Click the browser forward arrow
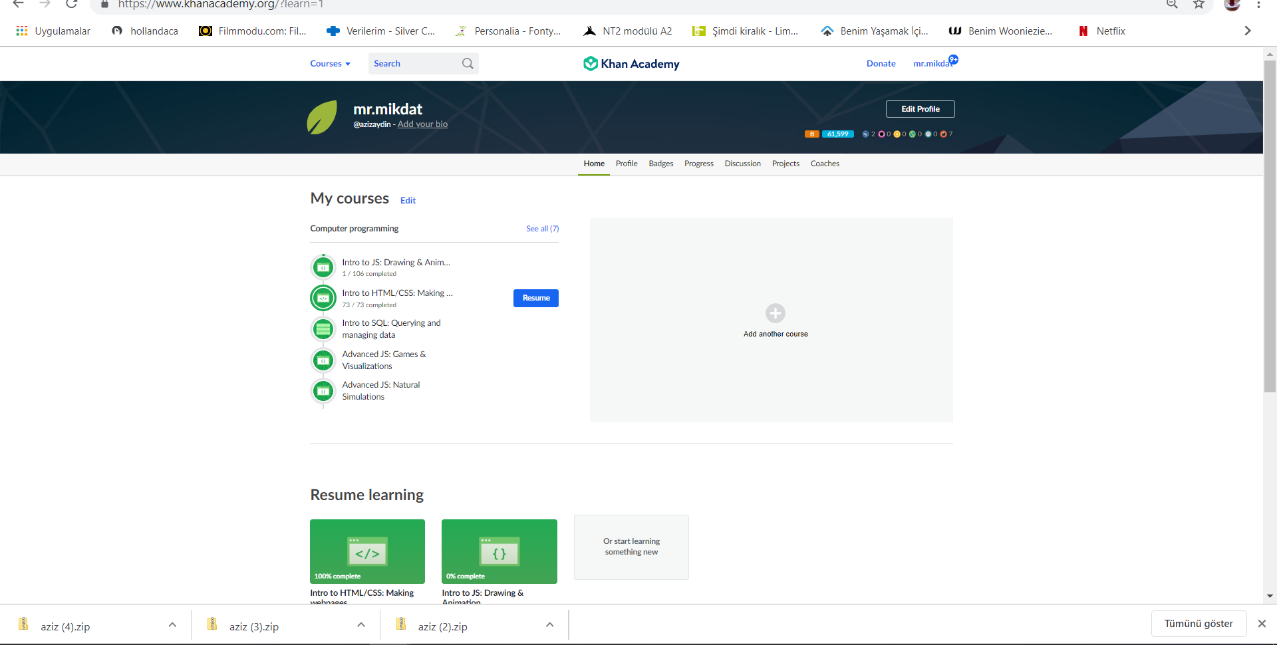Image resolution: width=1277 pixels, height=645 pixels. point(45,4)
